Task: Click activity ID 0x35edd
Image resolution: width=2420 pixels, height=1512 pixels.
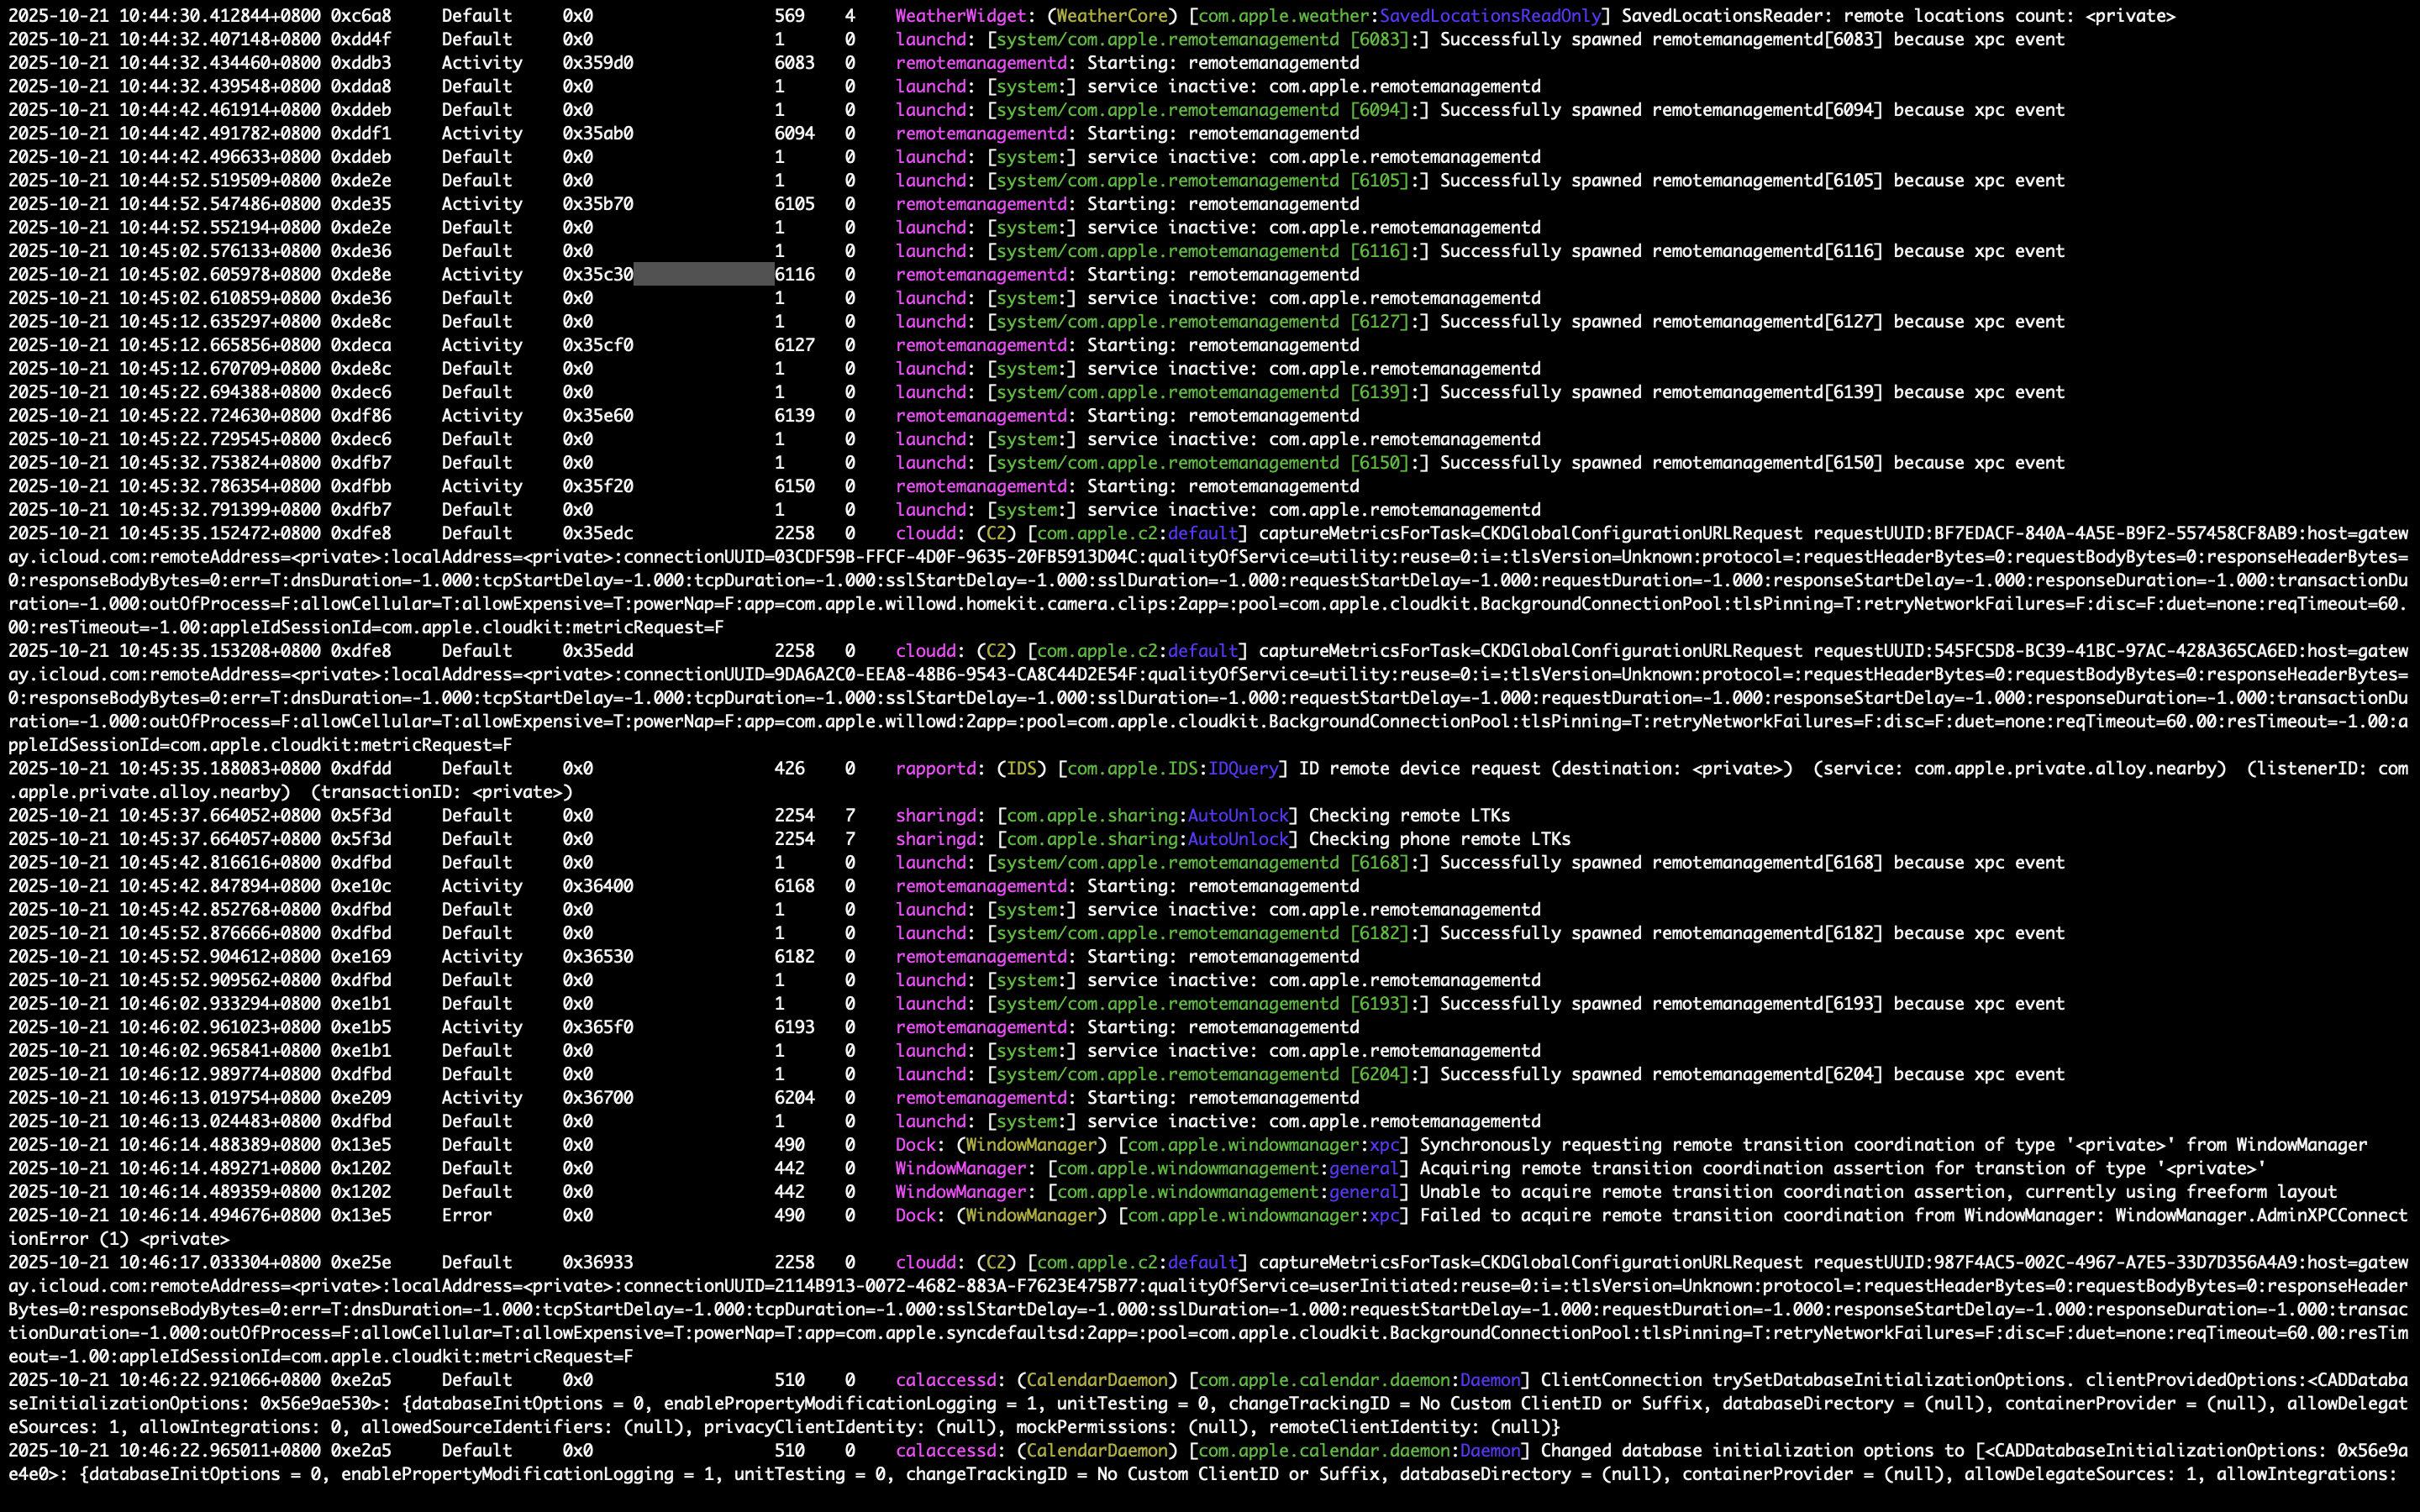Action: 597,650
